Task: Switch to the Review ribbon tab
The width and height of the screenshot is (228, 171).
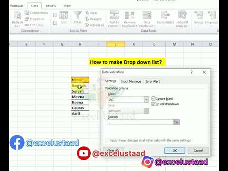Action: click(51, 6)
